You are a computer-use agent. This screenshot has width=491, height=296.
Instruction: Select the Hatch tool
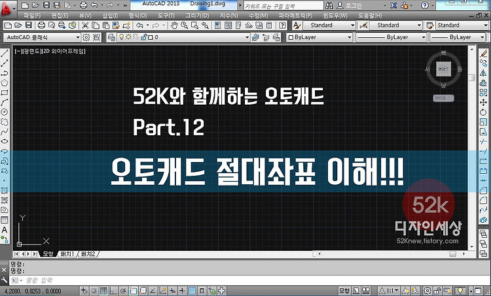point(5,190)
